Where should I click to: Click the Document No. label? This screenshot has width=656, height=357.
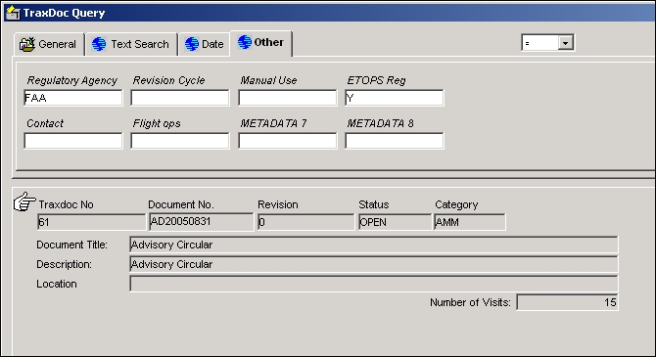(x=181, y=204)
